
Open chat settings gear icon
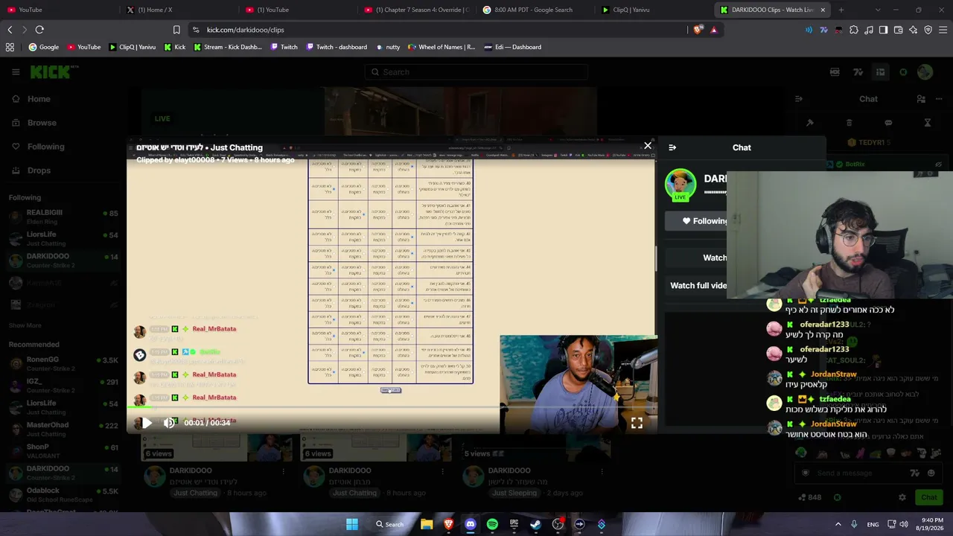pos(902,497)
